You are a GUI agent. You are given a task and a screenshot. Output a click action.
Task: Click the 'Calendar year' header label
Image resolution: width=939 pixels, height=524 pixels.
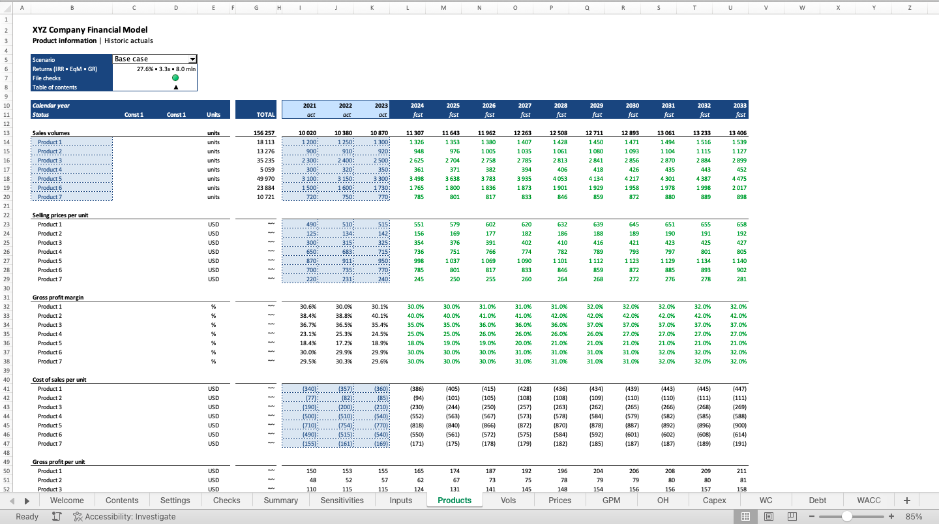point(51,105)
